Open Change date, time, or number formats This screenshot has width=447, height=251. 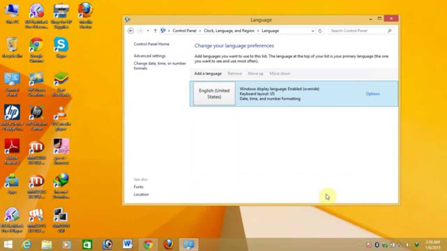point(160,66)
